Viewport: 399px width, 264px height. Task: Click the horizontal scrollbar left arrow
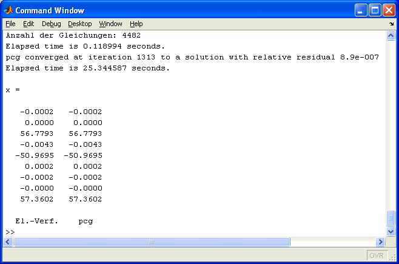pos(9,242)
